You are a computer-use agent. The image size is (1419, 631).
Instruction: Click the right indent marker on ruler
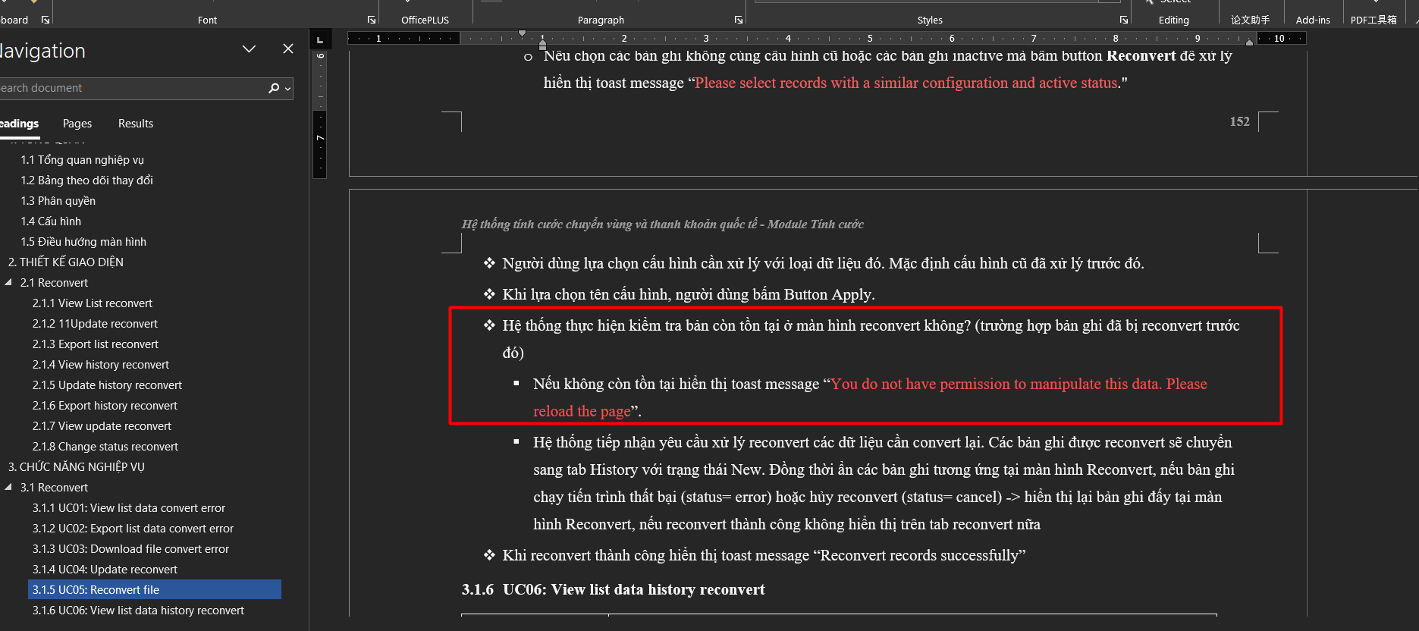[1249, 42]
